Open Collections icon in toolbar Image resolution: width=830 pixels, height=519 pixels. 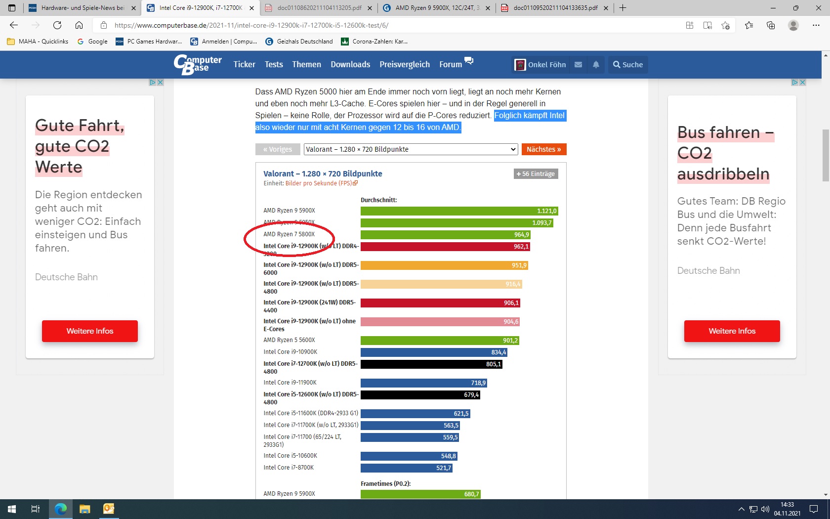click(771, 25)
